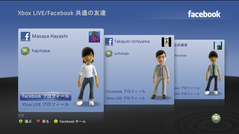Click the facebook logo at top right

coord(204,14)
